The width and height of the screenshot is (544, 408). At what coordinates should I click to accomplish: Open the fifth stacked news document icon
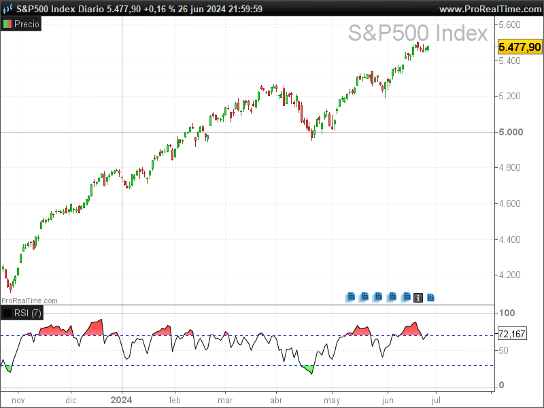click(405, 297)
